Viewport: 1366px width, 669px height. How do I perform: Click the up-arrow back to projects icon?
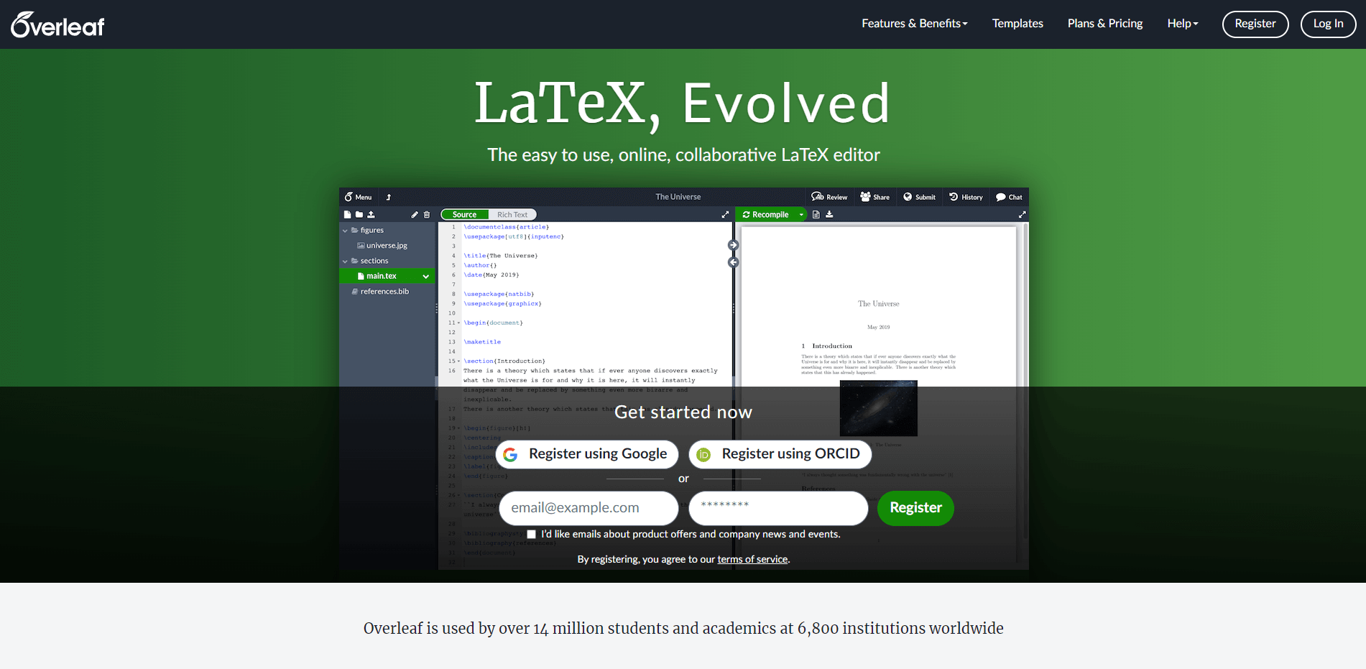coord(389,197)
